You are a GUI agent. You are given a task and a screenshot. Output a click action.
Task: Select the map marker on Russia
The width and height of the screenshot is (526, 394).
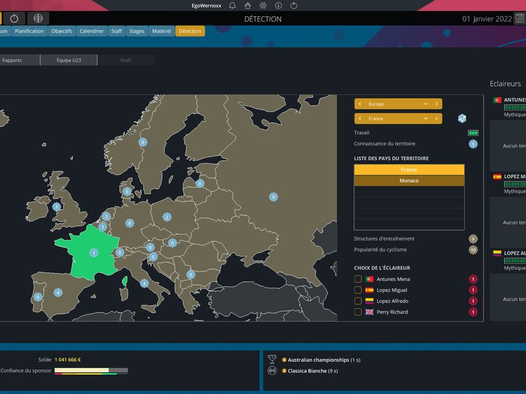pos(274,196)
